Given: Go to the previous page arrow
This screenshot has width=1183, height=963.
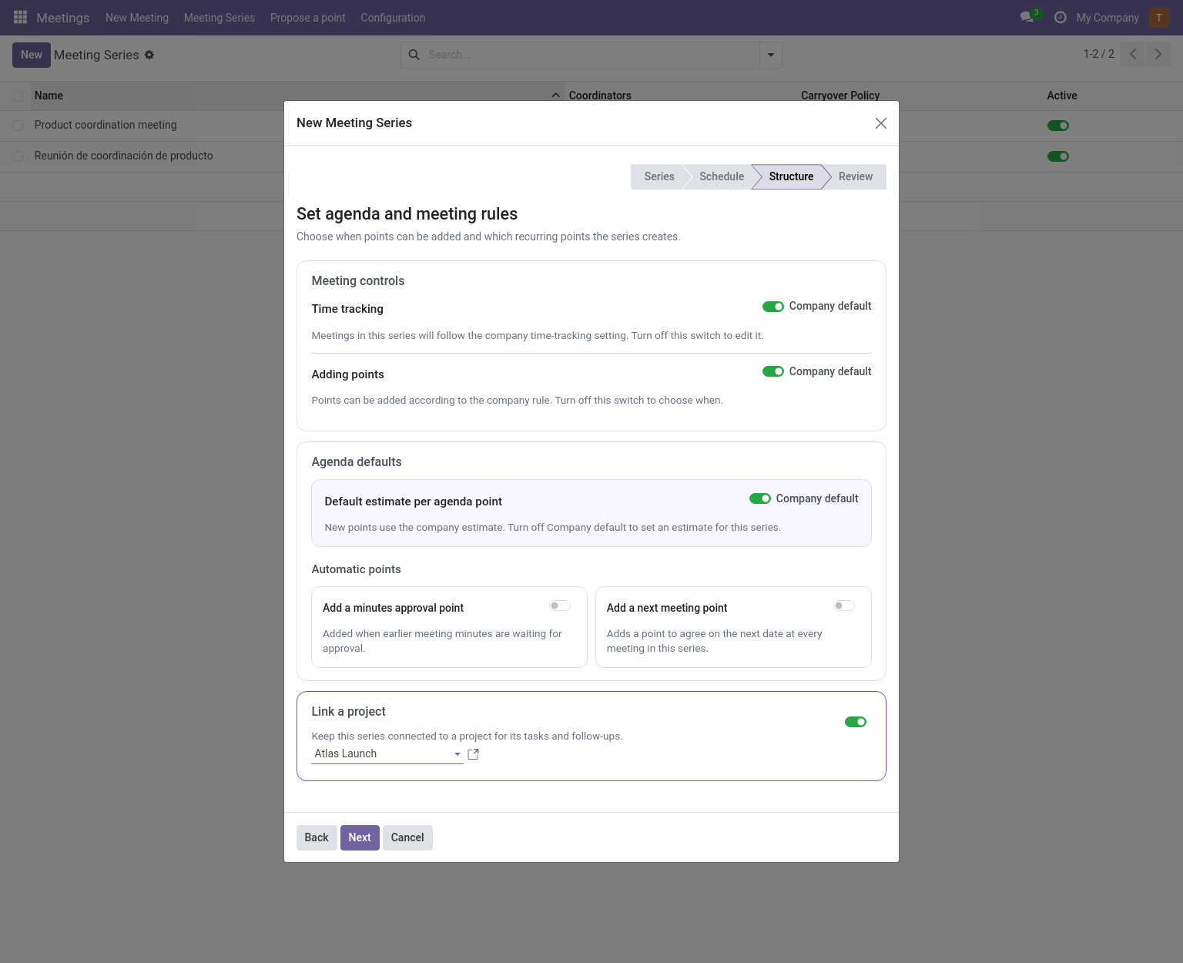Looking at the screenshot, I should (1133, 54).
